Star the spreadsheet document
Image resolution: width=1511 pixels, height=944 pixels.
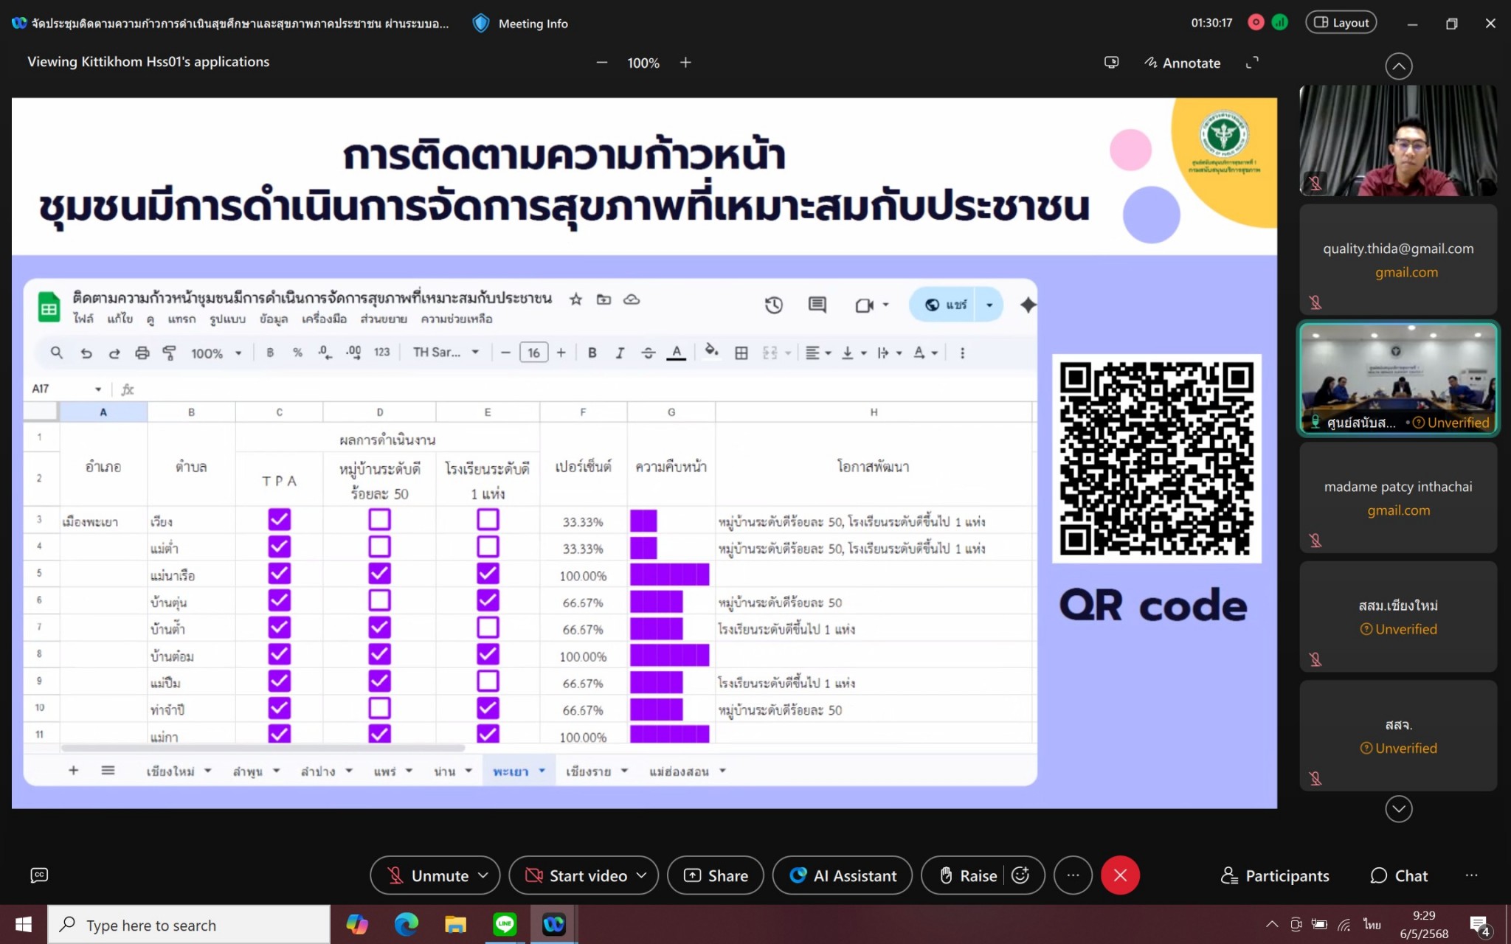coord(575,299)
